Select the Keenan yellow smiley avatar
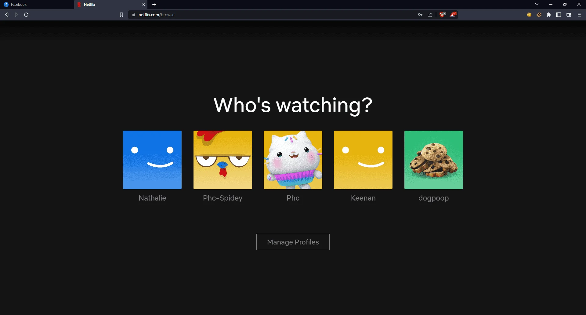586x315 pixels. pos(363,160)
